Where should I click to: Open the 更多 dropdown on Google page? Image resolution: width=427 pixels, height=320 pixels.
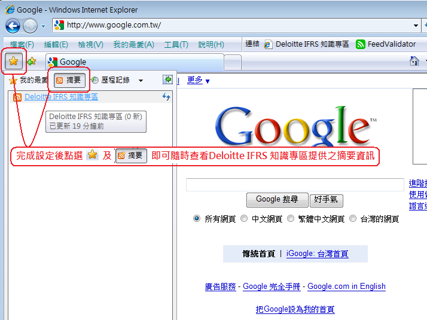pyautogui.click(x=199, y=80)
